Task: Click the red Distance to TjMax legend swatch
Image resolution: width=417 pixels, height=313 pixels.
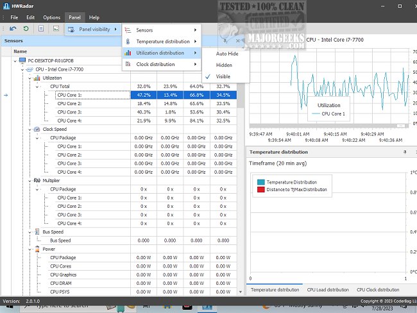Action: pos(260,189)
